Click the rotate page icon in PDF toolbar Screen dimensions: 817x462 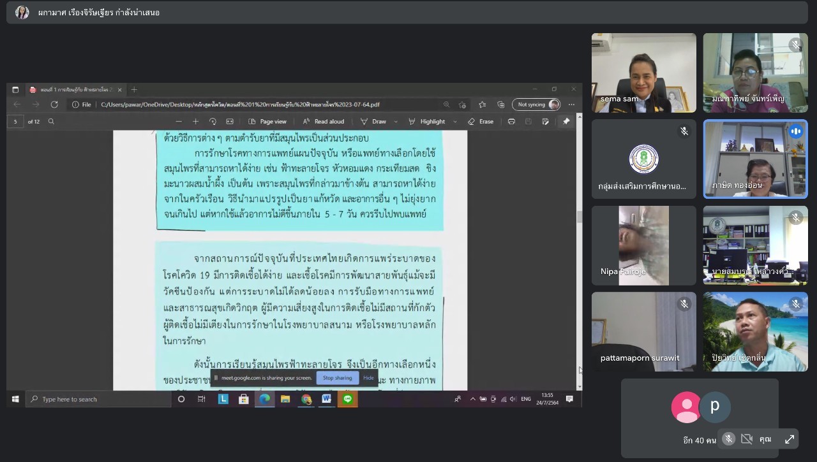(x=212, y=122)
